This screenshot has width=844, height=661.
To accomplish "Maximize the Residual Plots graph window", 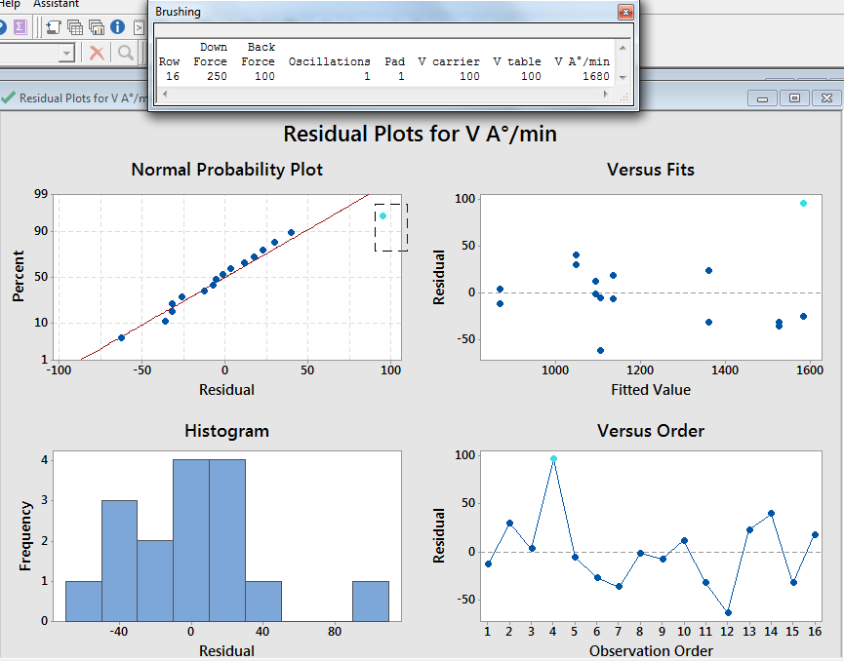I will (794, 97).
